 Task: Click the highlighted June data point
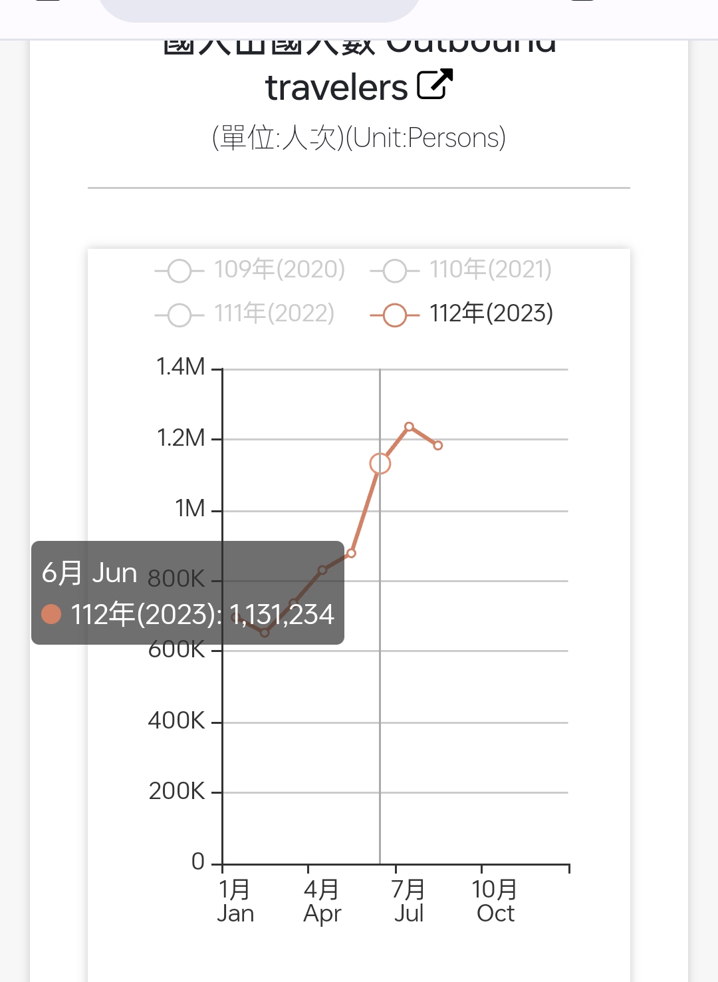click(x=380, y=464)
